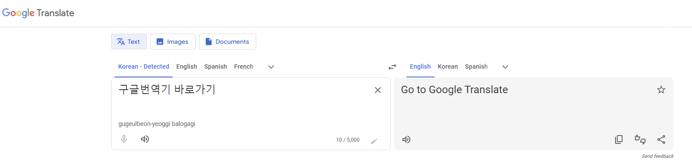Image resolution: width=692 pixels, height=164 pixels.
Task: Switch to the Documents translation mode
Action: coord(228,42)
